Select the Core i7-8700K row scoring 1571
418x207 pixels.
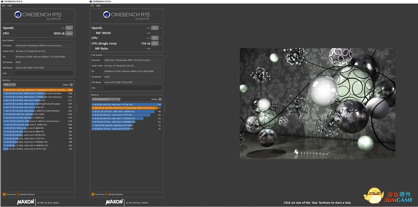tap(38, 100)
